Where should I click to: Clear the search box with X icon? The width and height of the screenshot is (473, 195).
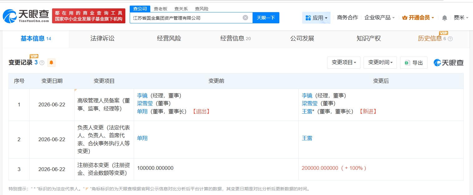245,18
